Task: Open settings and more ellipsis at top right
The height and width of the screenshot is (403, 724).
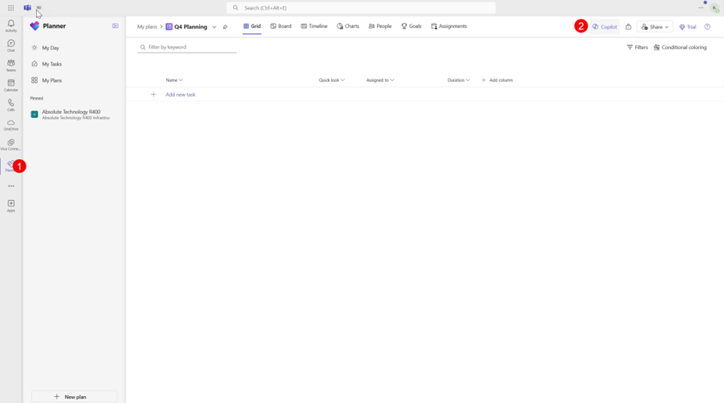Action: coord(701,8)
